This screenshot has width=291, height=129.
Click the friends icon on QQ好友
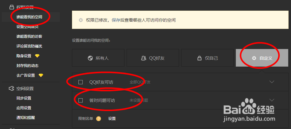point(144,58)
